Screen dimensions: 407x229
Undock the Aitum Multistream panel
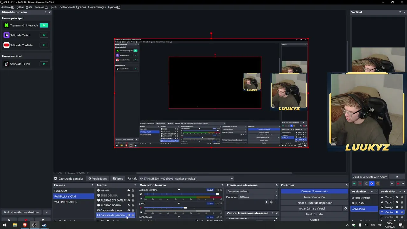(x=45, y=12)
